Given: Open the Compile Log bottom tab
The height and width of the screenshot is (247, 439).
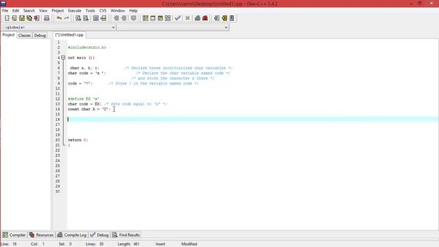Looking at the screenshot, I should click(71, 235).
